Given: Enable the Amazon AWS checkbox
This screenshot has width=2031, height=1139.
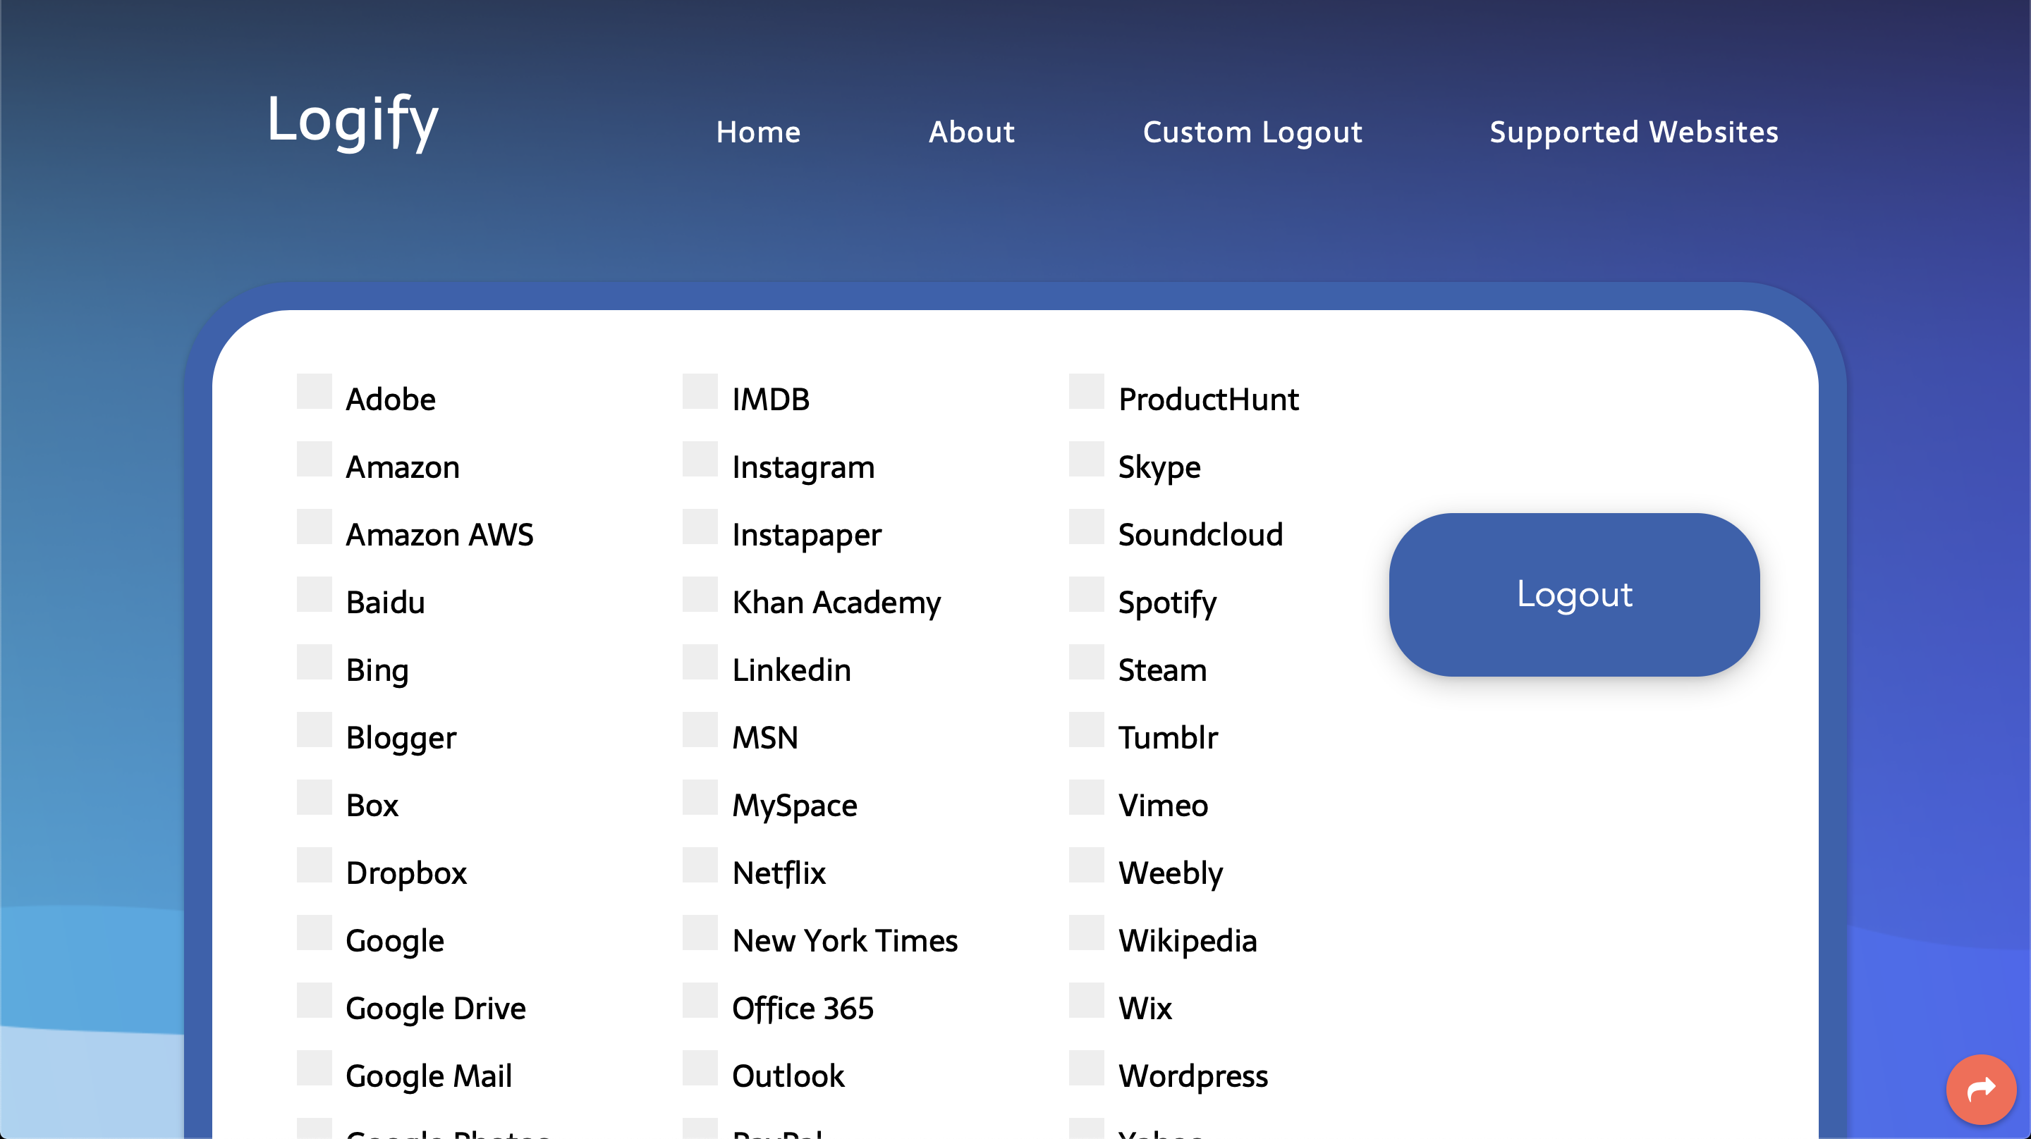Looking at the screenshot, I should (x=314, y=527).
